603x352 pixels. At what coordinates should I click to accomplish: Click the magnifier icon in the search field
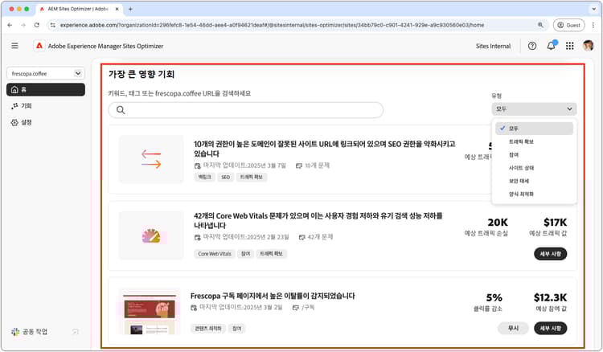pos(121,110)
